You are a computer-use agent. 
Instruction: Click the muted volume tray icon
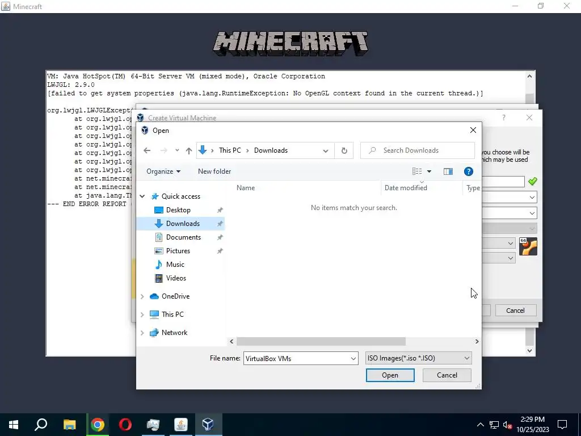coord(508,425)
